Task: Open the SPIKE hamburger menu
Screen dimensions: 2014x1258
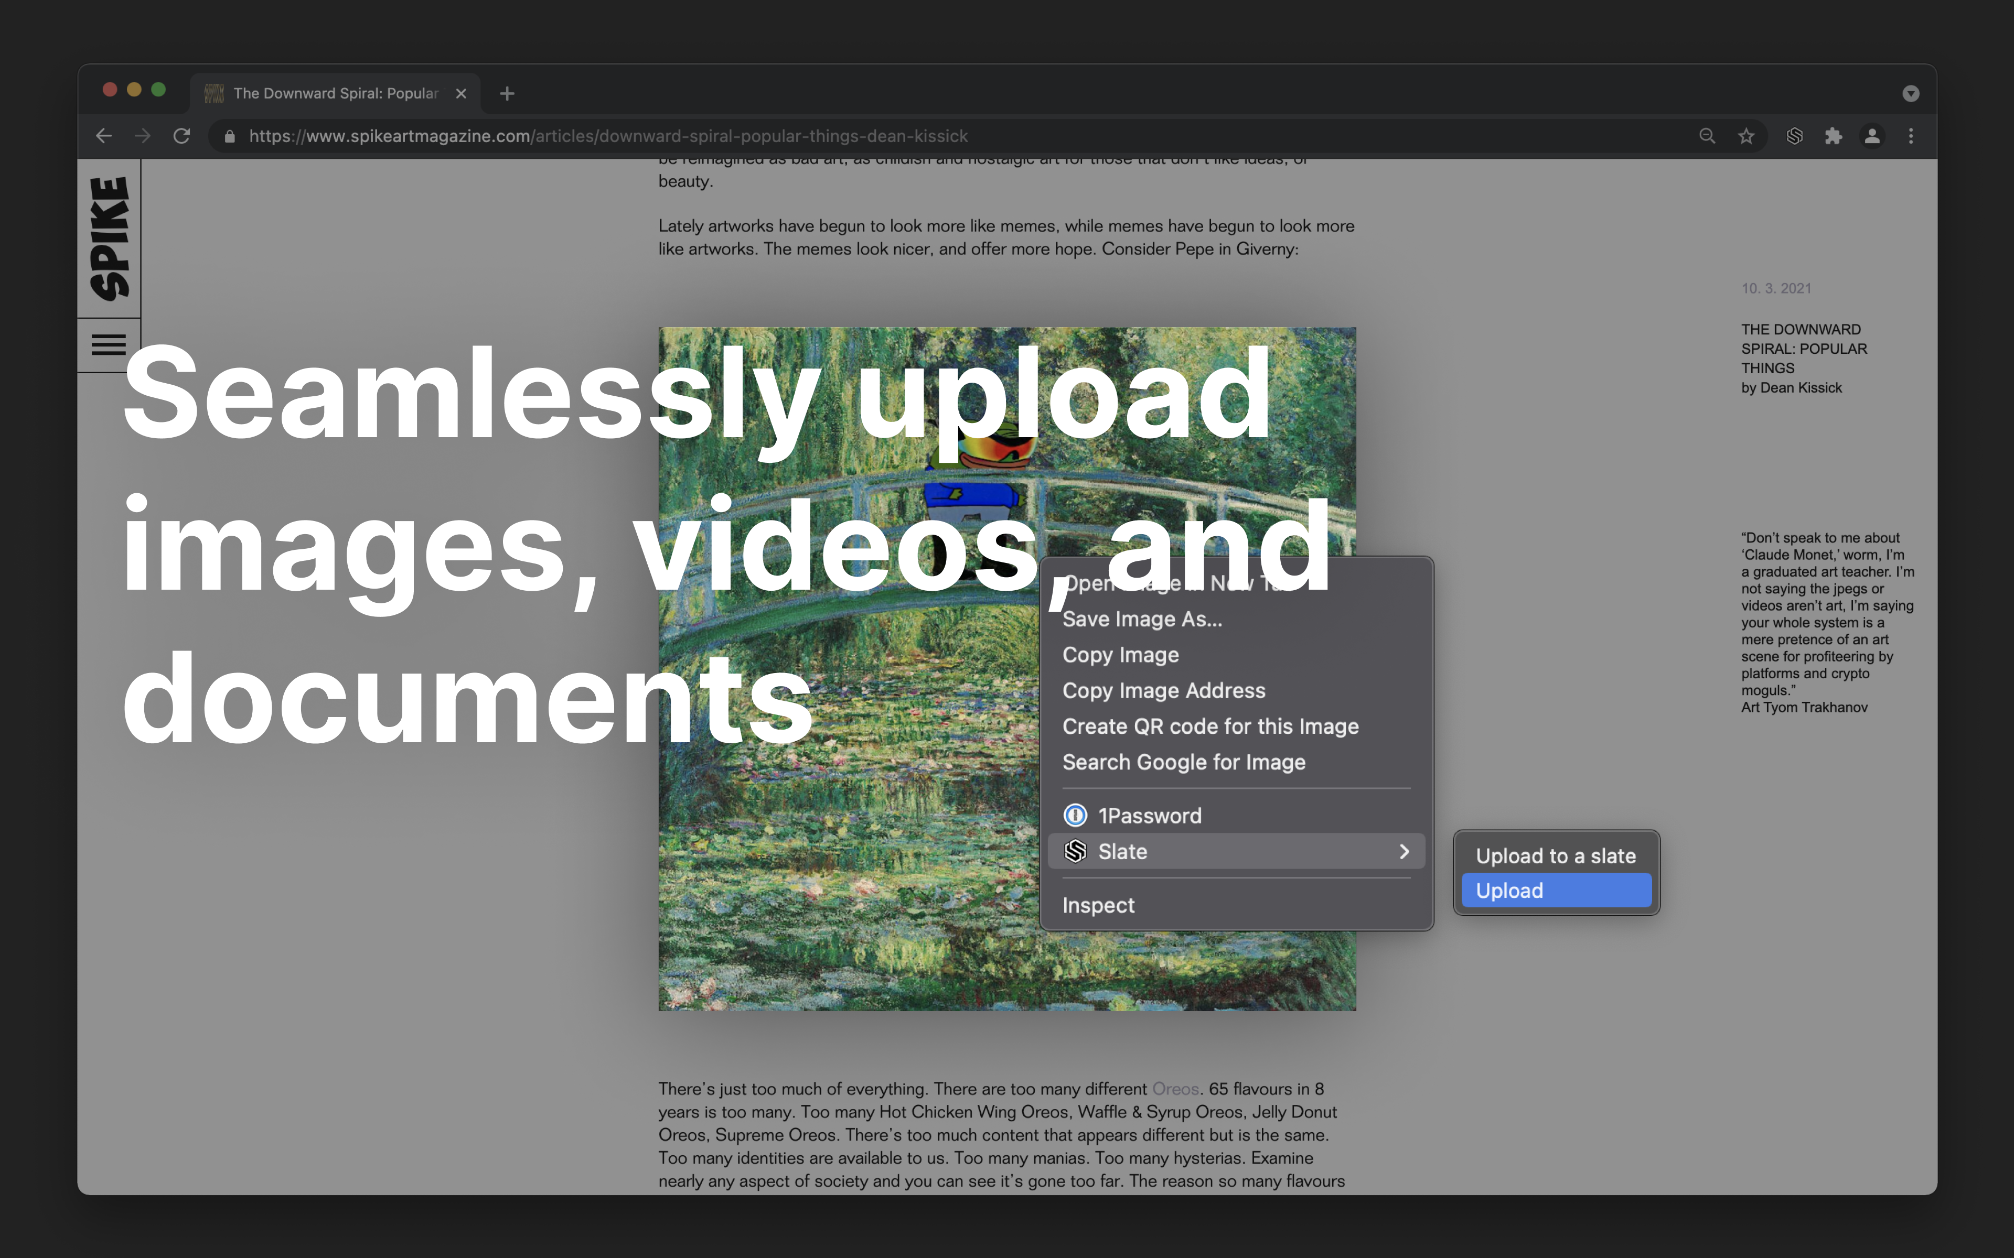Action: (108, 344)
